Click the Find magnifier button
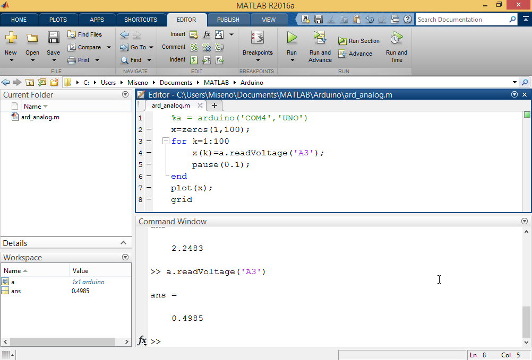Image resolution: width=532 pixels, height=360 pixels. pos(131,60)
